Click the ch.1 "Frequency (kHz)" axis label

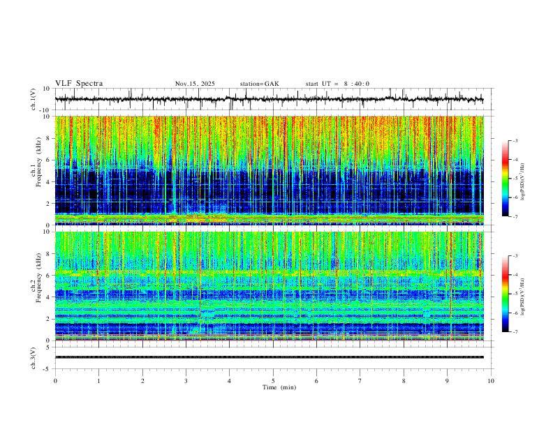(38, 163)
